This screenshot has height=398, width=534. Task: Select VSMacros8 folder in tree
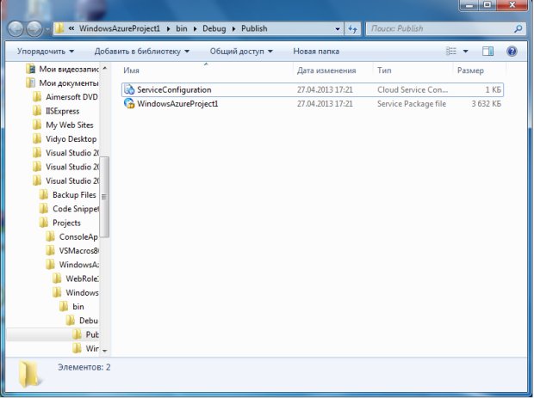(79, 250)
